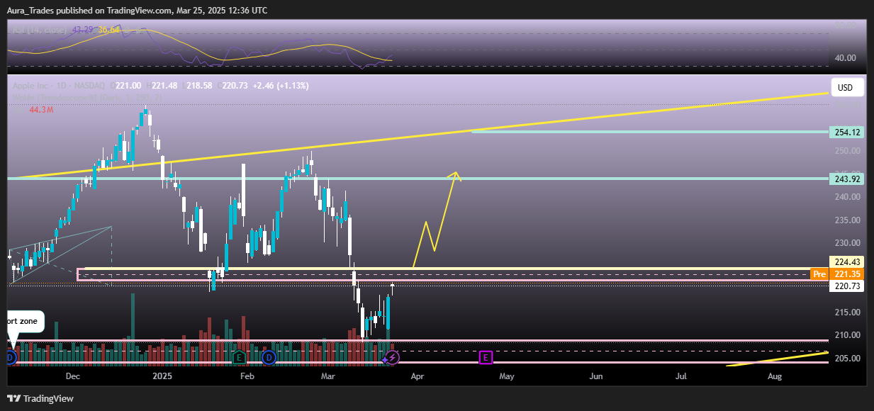Click the upcoming earnings E marker near May
Screen dimensions: 874x411
pyautogui.click(x=486, y=358)
